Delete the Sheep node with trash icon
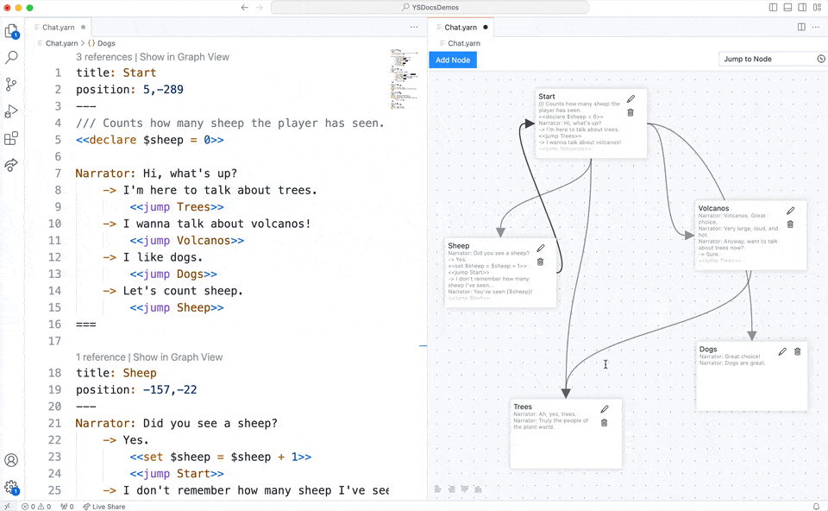Viewport: 828px width, 511px height. [541, 262]
